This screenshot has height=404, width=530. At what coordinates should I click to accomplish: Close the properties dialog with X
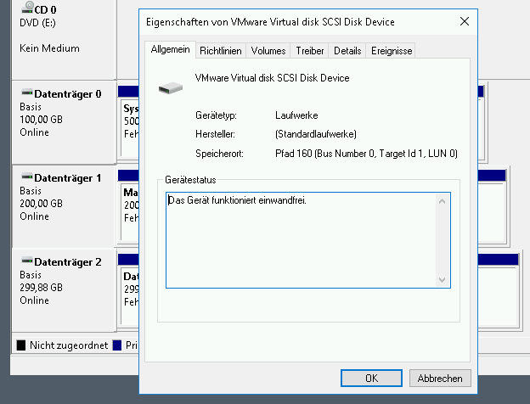tap(463, 21)
